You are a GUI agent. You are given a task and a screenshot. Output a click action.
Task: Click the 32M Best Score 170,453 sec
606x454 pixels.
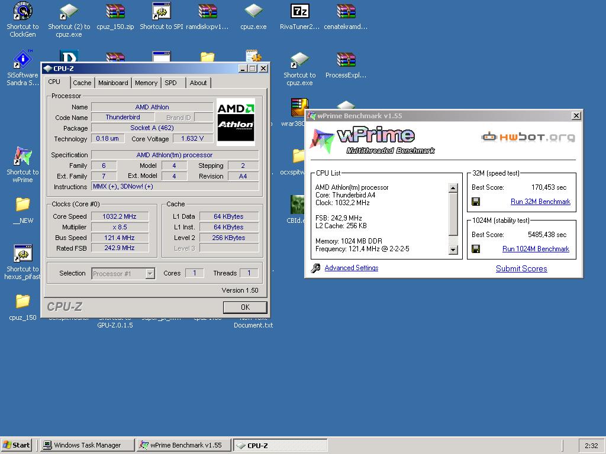[549, 187]
